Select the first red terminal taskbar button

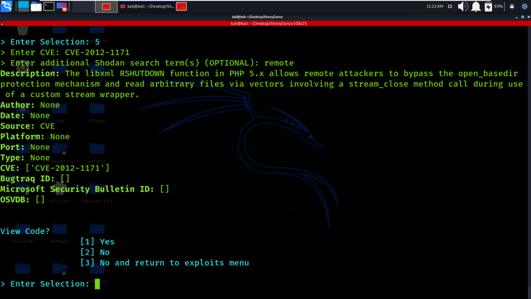click(x=106, y=6)
